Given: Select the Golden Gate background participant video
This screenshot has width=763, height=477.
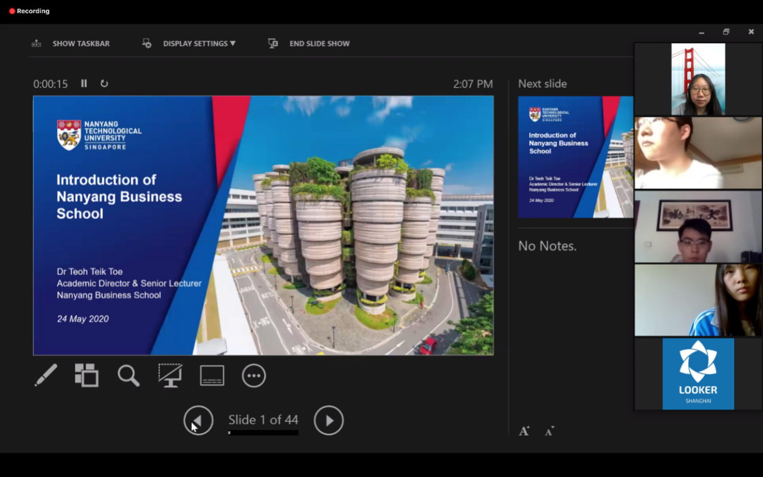Looking at the screenshot, I should tap(698, 79).
